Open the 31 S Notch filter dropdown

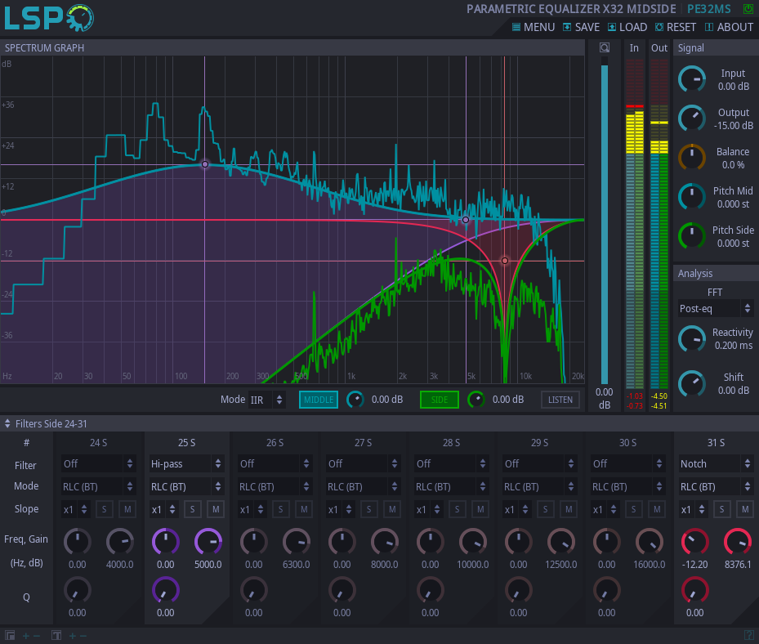716,464
